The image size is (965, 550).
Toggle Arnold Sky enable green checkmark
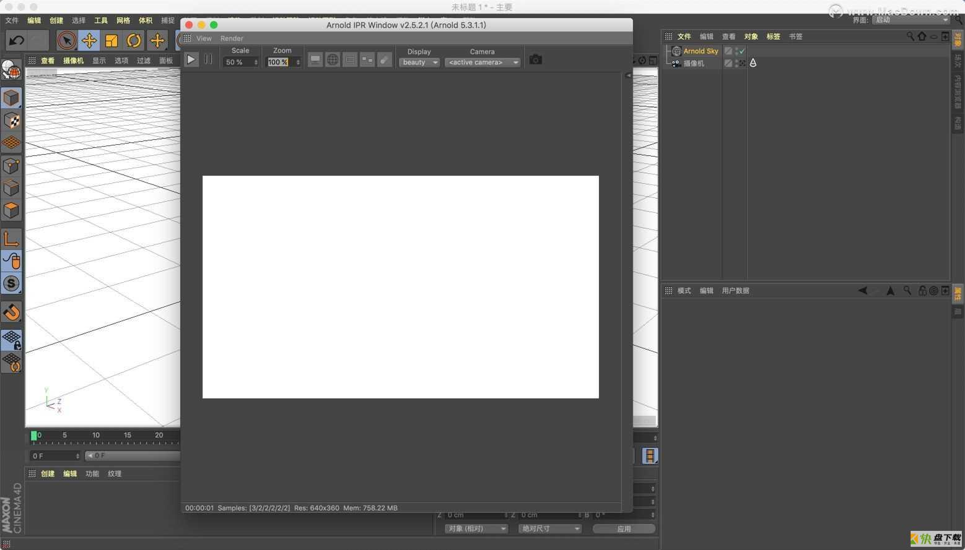742,51
